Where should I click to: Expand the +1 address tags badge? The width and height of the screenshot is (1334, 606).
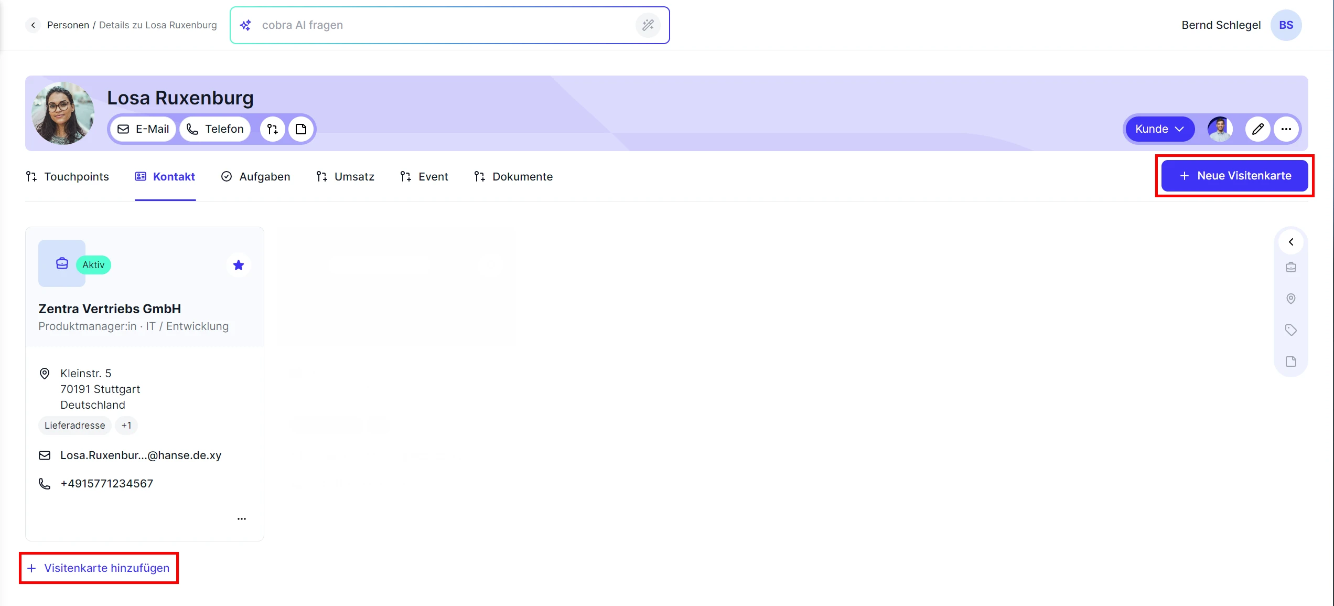coord(126,426)
